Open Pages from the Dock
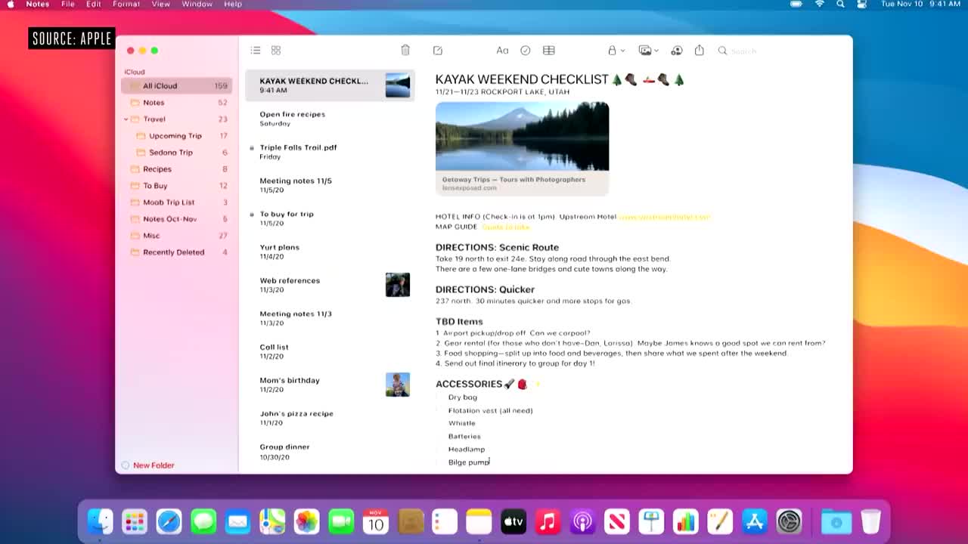The image size is (968, 544). (x=720, y=521)
